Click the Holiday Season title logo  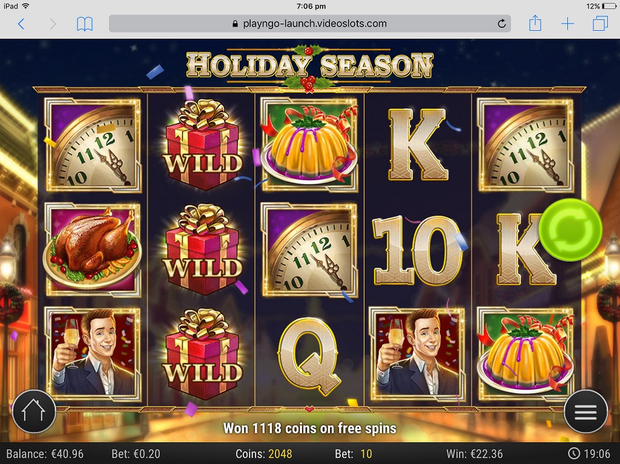click(x=310, y=66)
